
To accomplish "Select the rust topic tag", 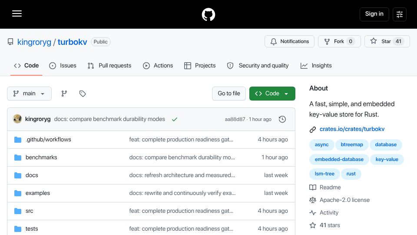I will coord(351,174).
